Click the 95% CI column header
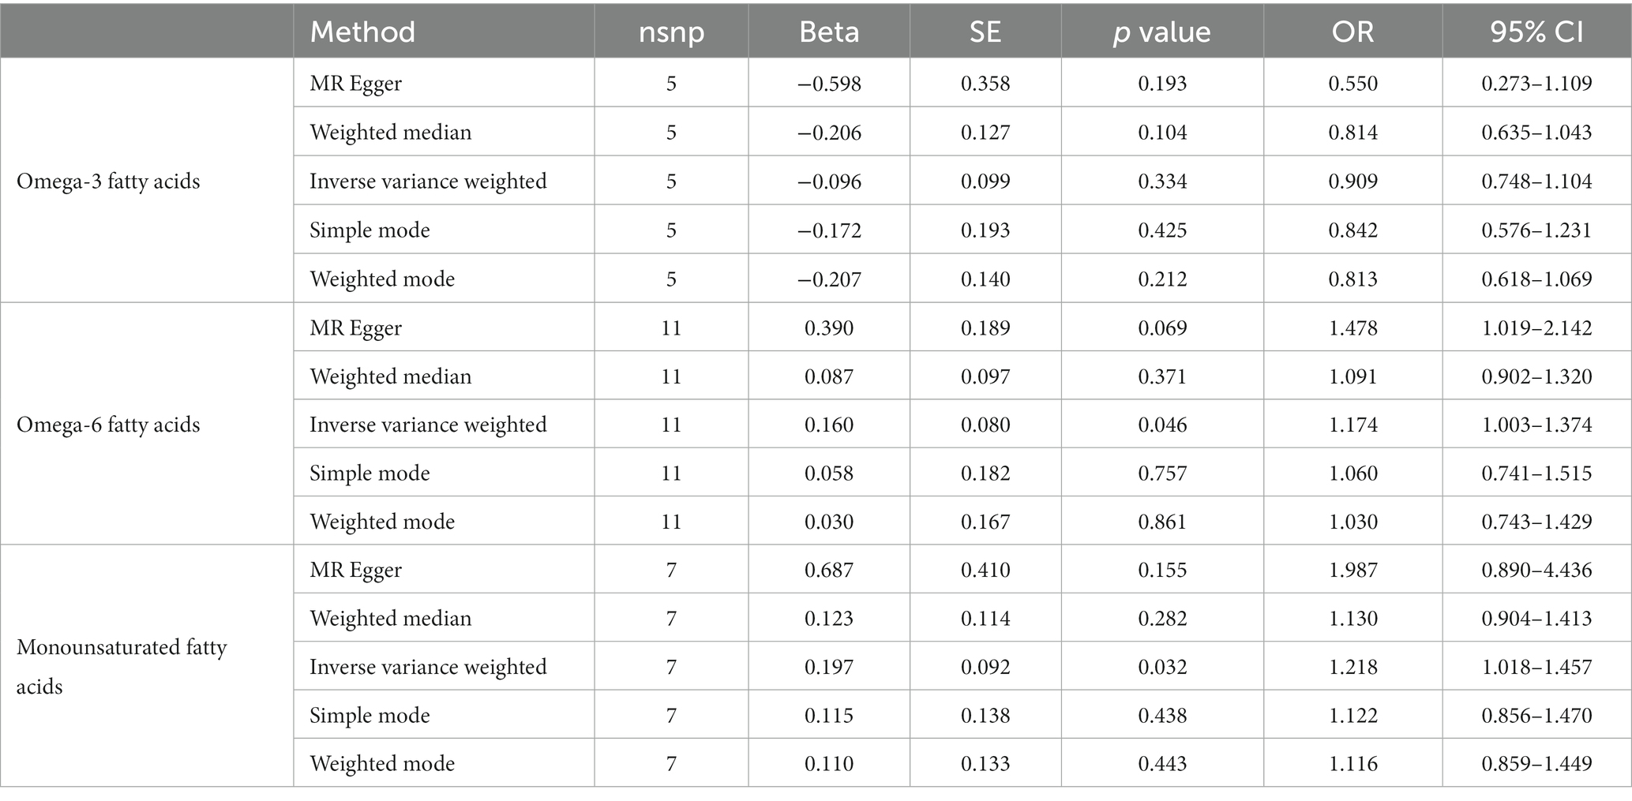The image size is (1632, 801). tap(1536, 32)
